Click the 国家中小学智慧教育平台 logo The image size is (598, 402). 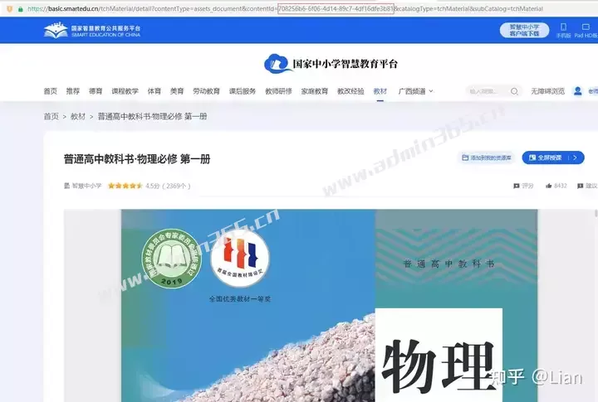331,64
